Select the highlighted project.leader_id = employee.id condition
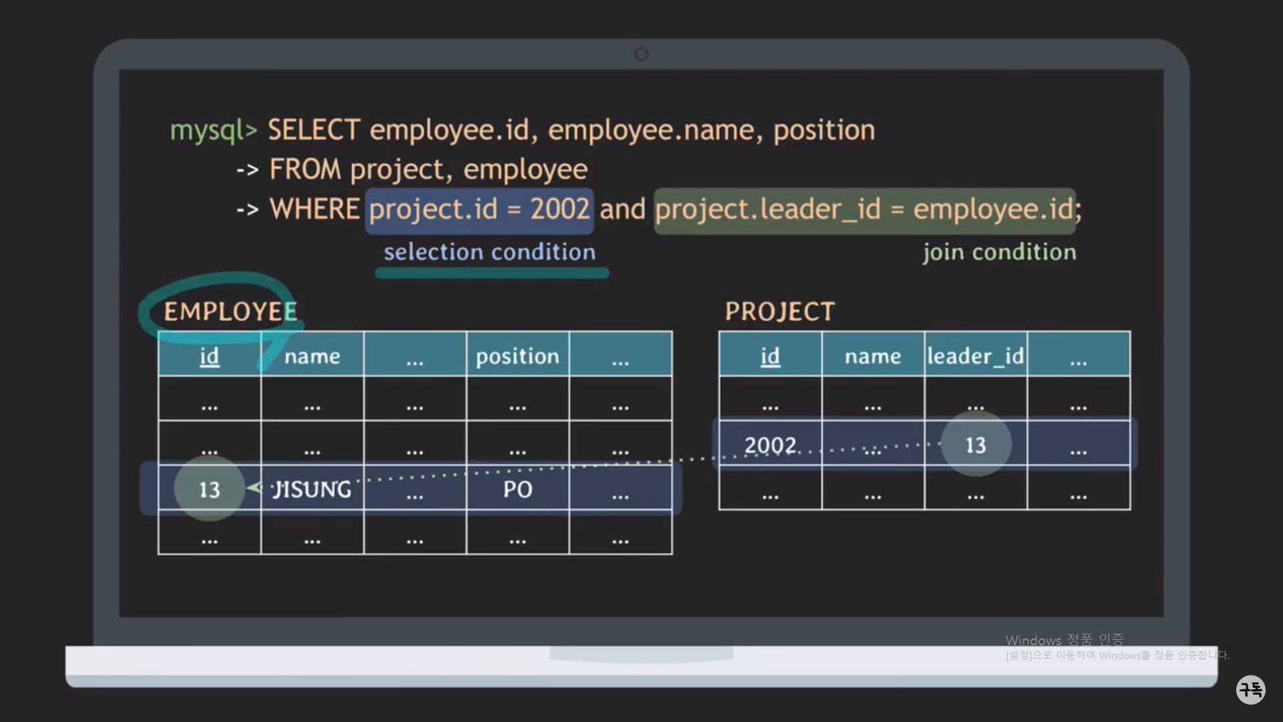The width and height of the screenshot is (1283, 722). pos(865,210)
